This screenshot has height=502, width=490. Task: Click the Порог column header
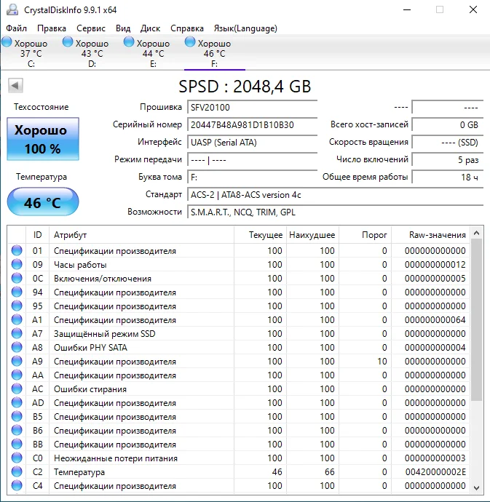pos(365,235)
